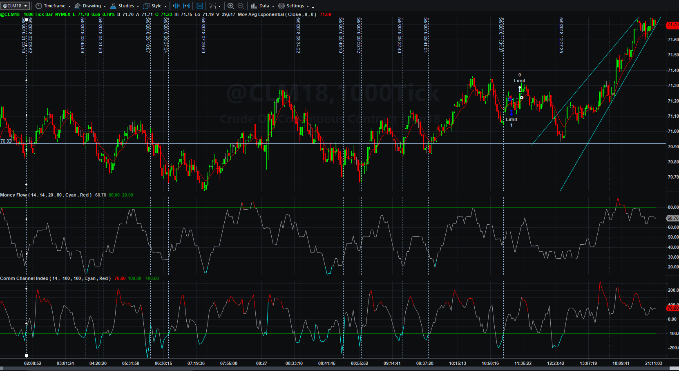This screenshot has width=679, height=371.
Task: Click the 20.00 Money Flow axis label
Action: coord(673,267)
